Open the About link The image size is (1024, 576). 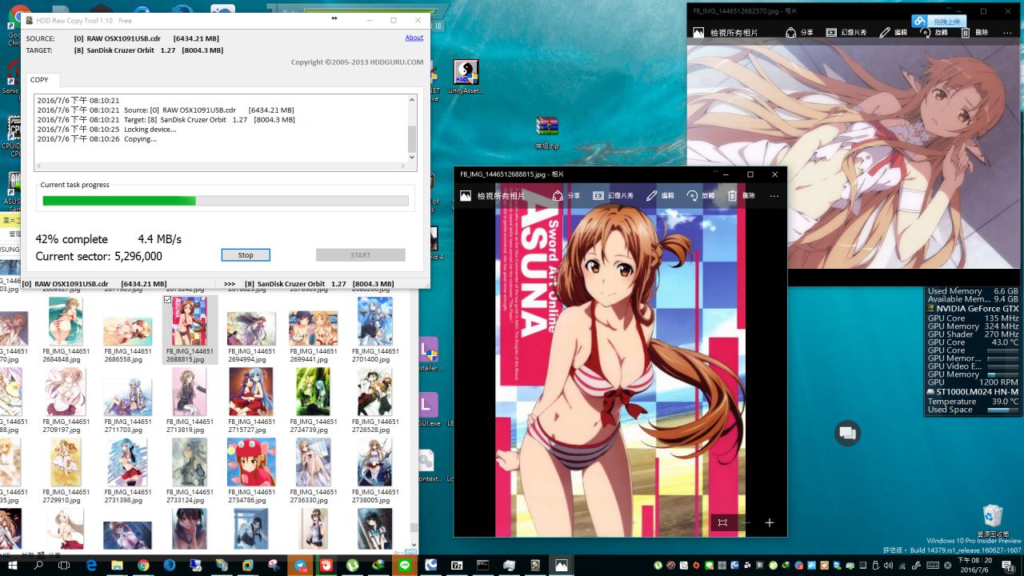point(414,38)
